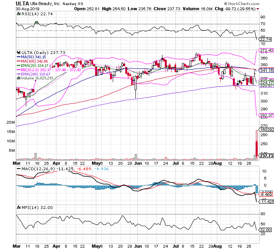This screenshot has width=274, height=250.
Task: Select the ULTA ticker symbol title
Action: (22, 4)
